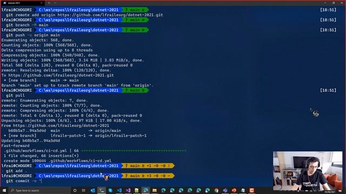This screenshot has height=194, width=346.
Task: Click 'Unpacking objects: 100% (6/6)' line
Action: [71, 121]
